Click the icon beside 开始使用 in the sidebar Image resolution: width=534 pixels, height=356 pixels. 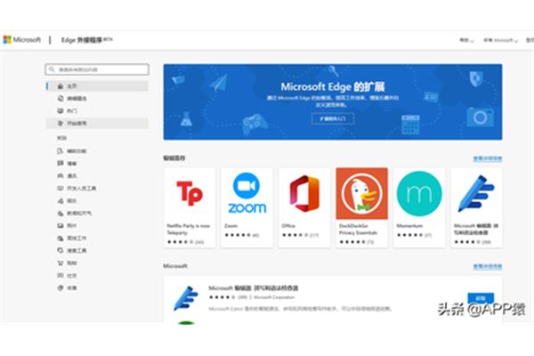61,123
